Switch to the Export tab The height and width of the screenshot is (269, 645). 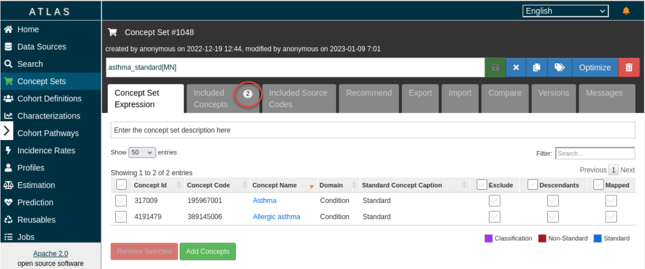419,93
